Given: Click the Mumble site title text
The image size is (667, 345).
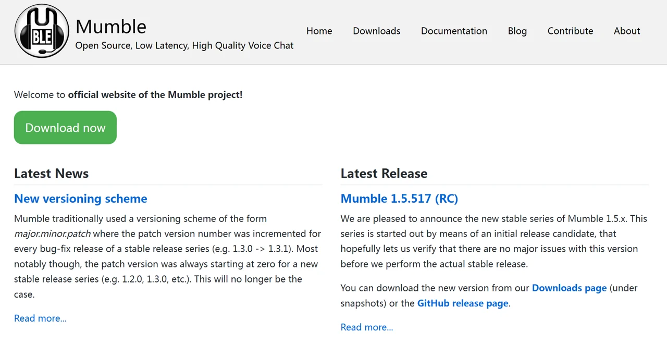Looking at the screenshot, I should click(111, 26).
